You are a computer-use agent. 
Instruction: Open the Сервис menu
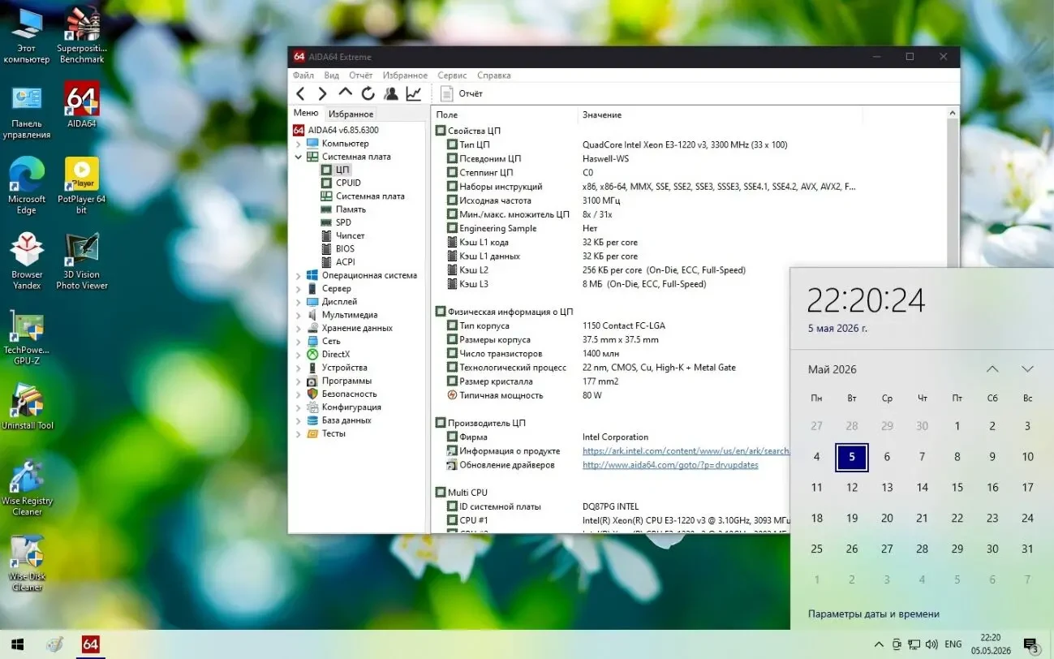(453, 75)
